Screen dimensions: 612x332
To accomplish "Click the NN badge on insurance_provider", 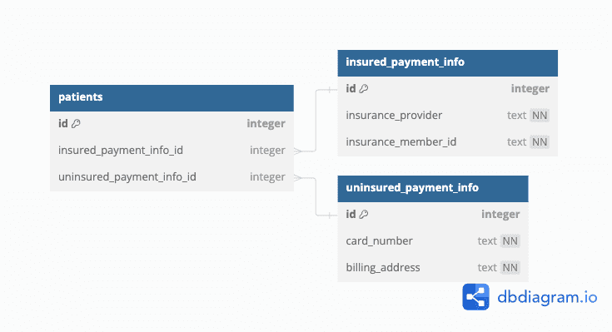I will click(540, 116).
